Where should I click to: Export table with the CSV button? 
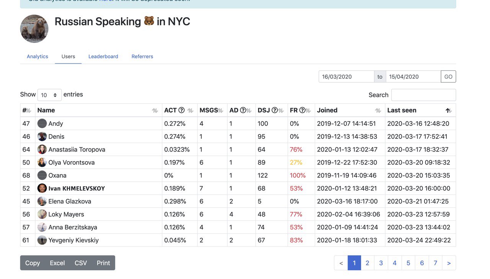pyautogui.click(x=81, y=263)
